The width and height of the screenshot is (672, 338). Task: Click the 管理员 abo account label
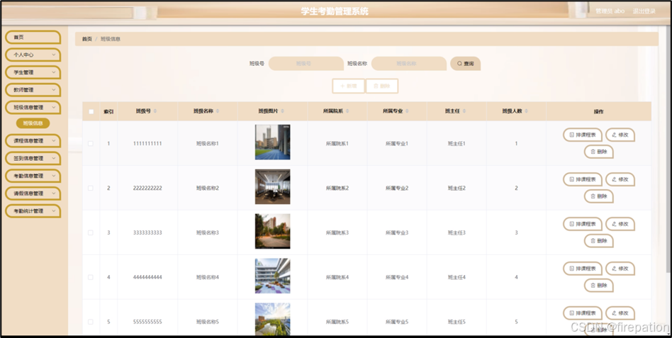[610, 11]
